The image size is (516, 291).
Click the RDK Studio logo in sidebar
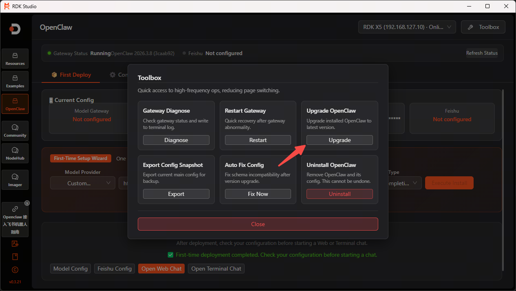pyautogui.click(x=15, y=29)
